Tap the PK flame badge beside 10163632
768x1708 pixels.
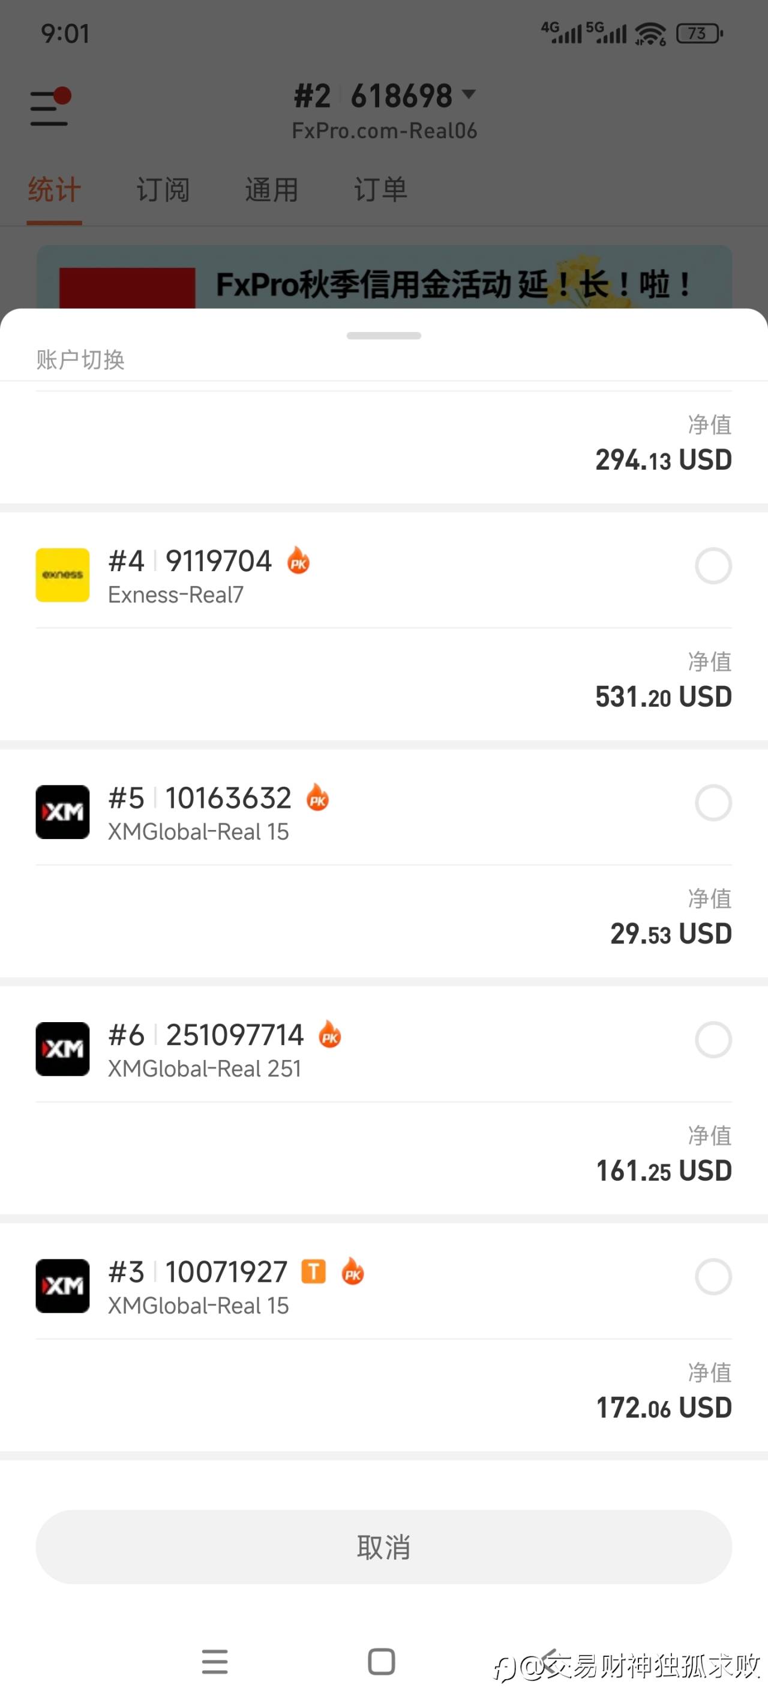[317, 798]
